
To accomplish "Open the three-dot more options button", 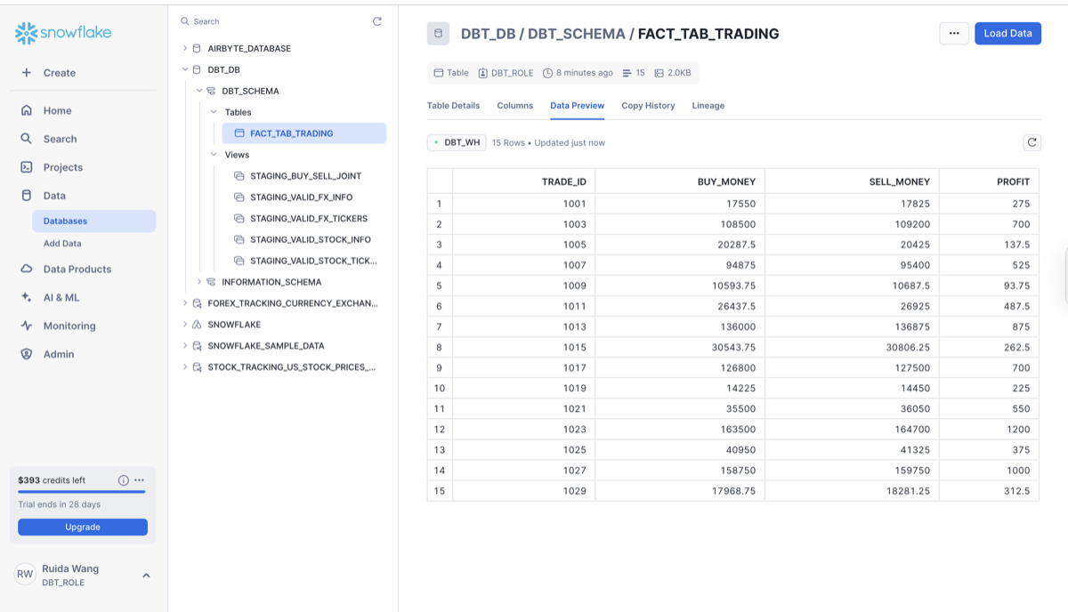I will [954, 34].
